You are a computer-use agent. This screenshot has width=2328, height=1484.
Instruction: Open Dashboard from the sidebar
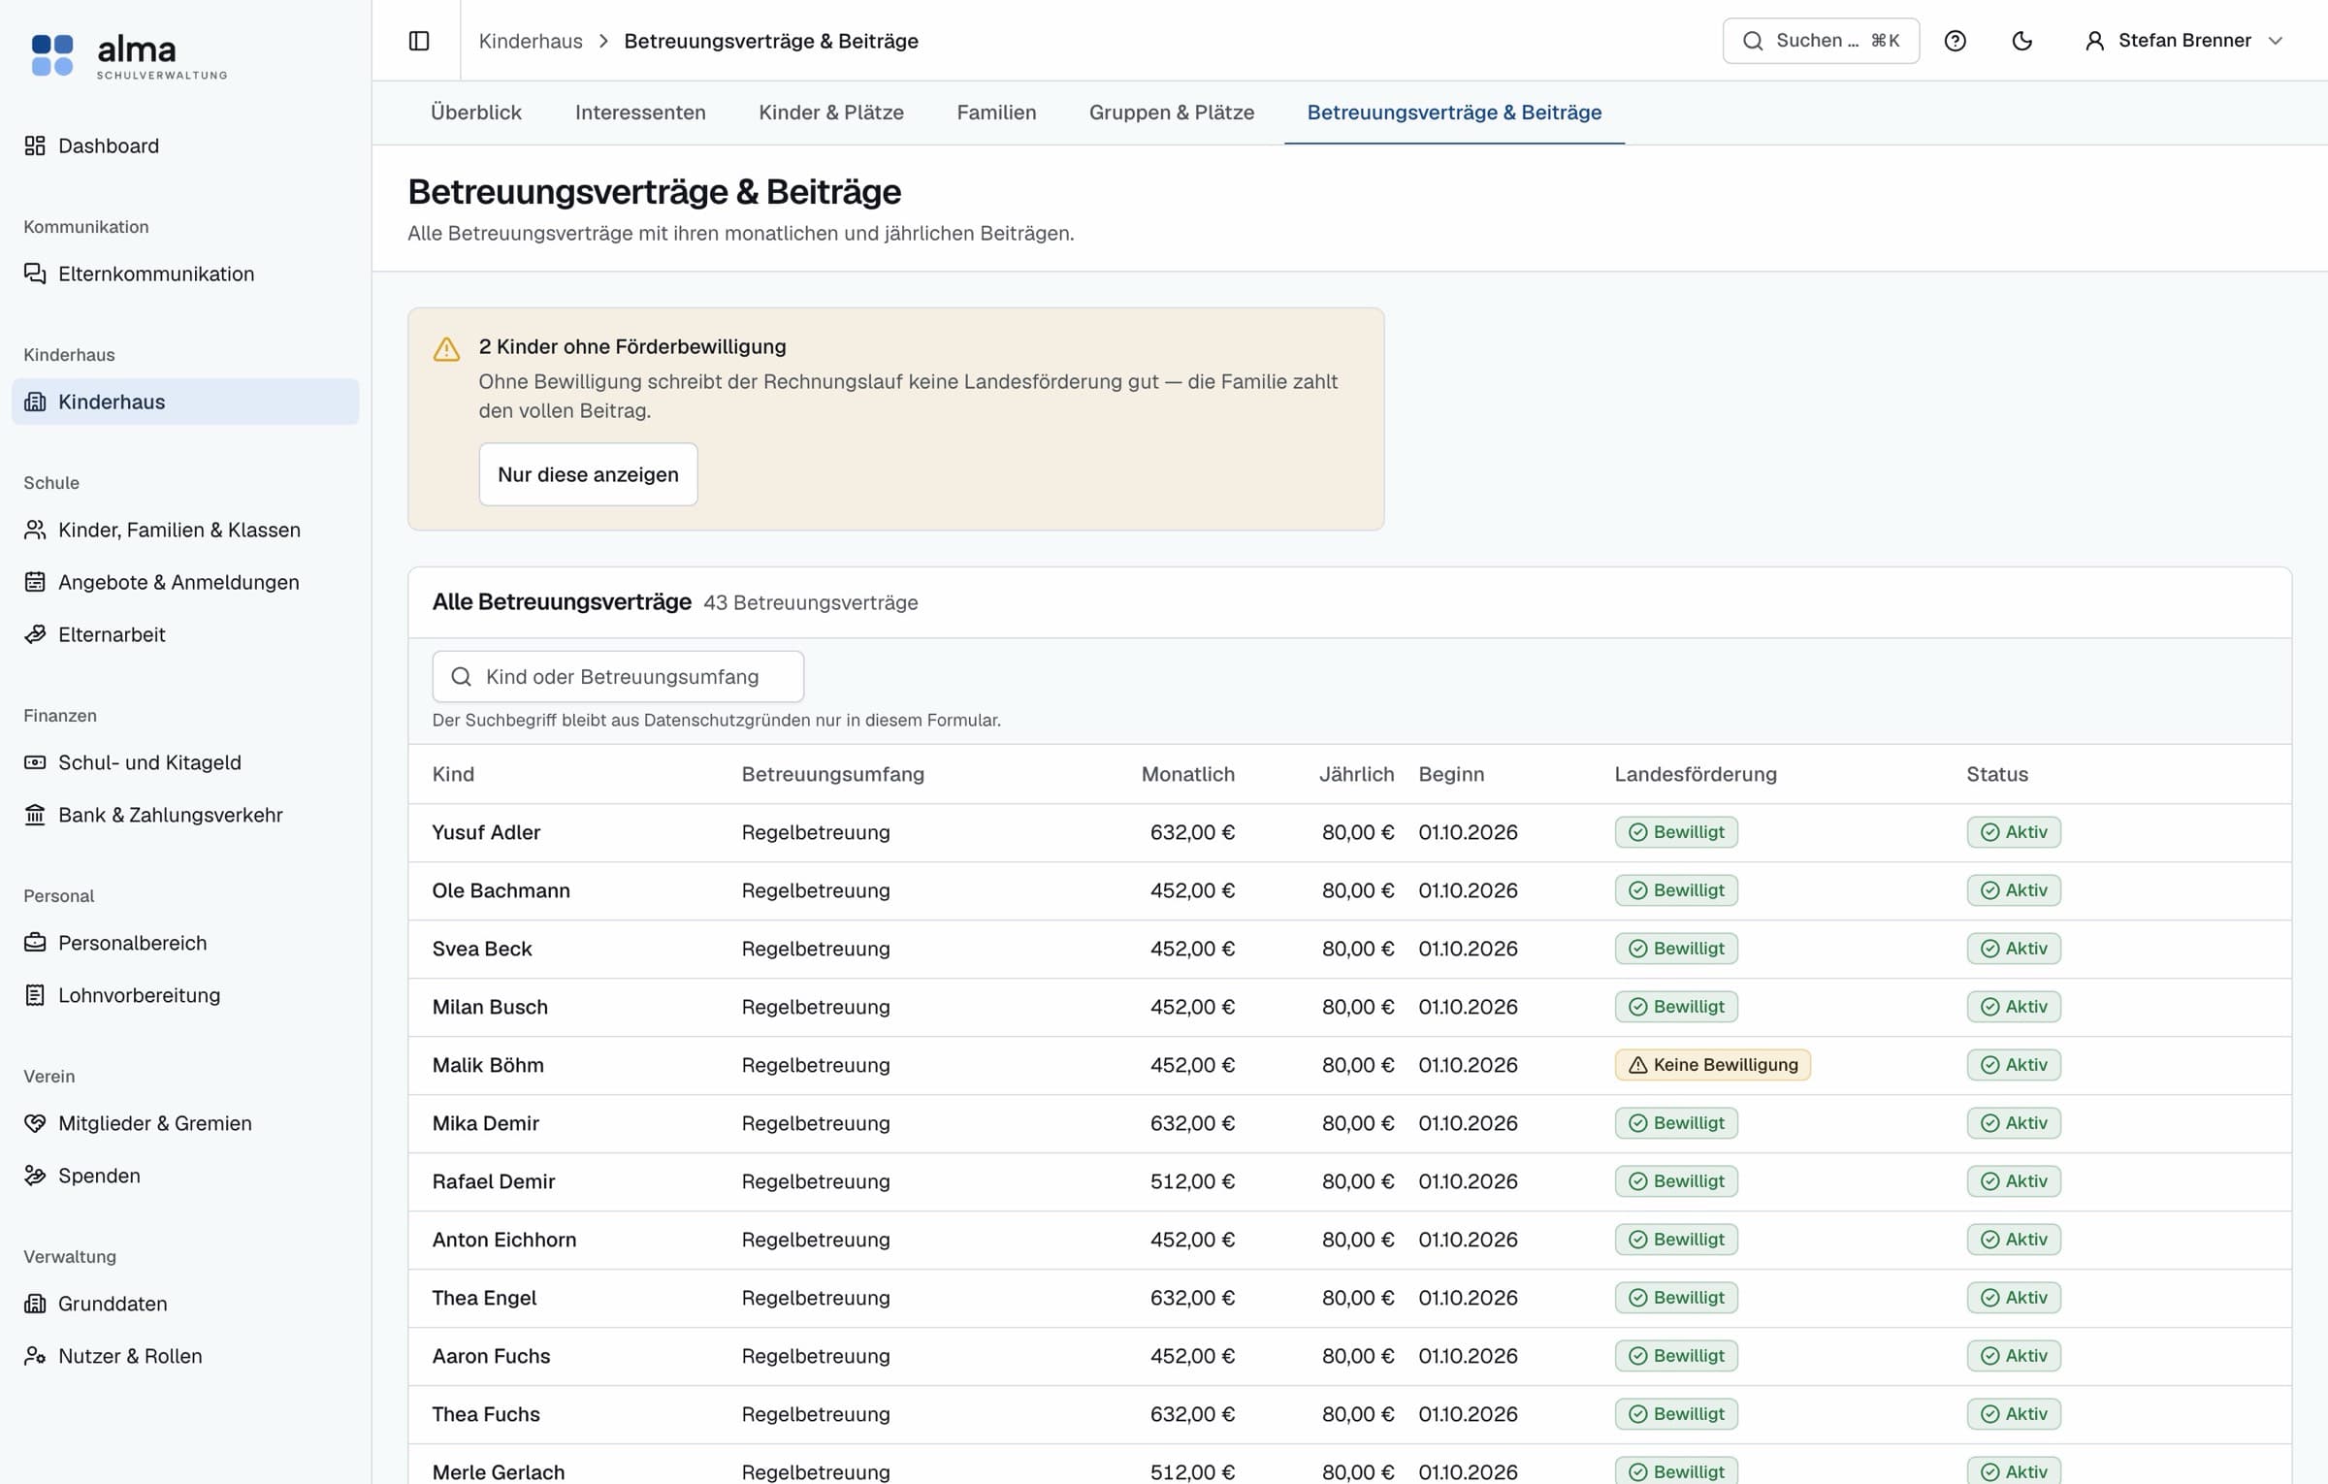coord(185,145)
